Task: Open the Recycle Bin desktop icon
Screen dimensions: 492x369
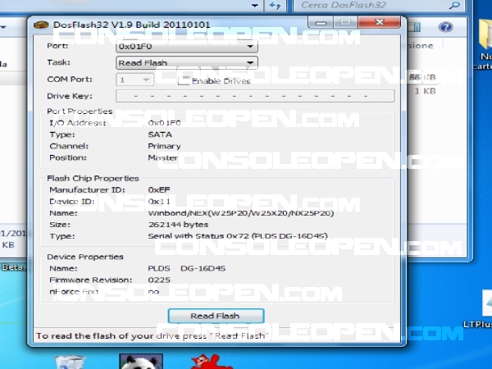Action: (72, 361)
